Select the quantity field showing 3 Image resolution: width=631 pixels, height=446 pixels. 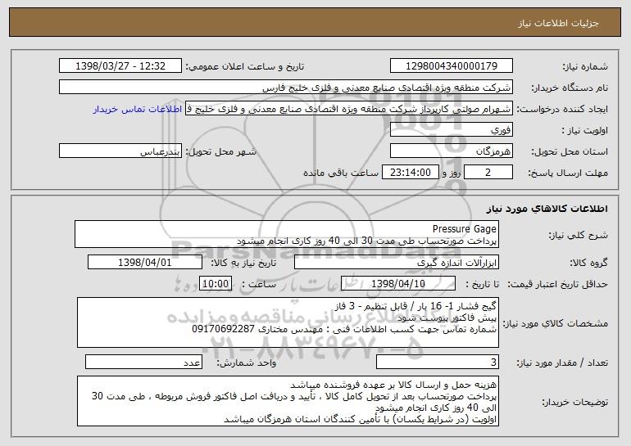pyautogui.click(x=438, y=362)
